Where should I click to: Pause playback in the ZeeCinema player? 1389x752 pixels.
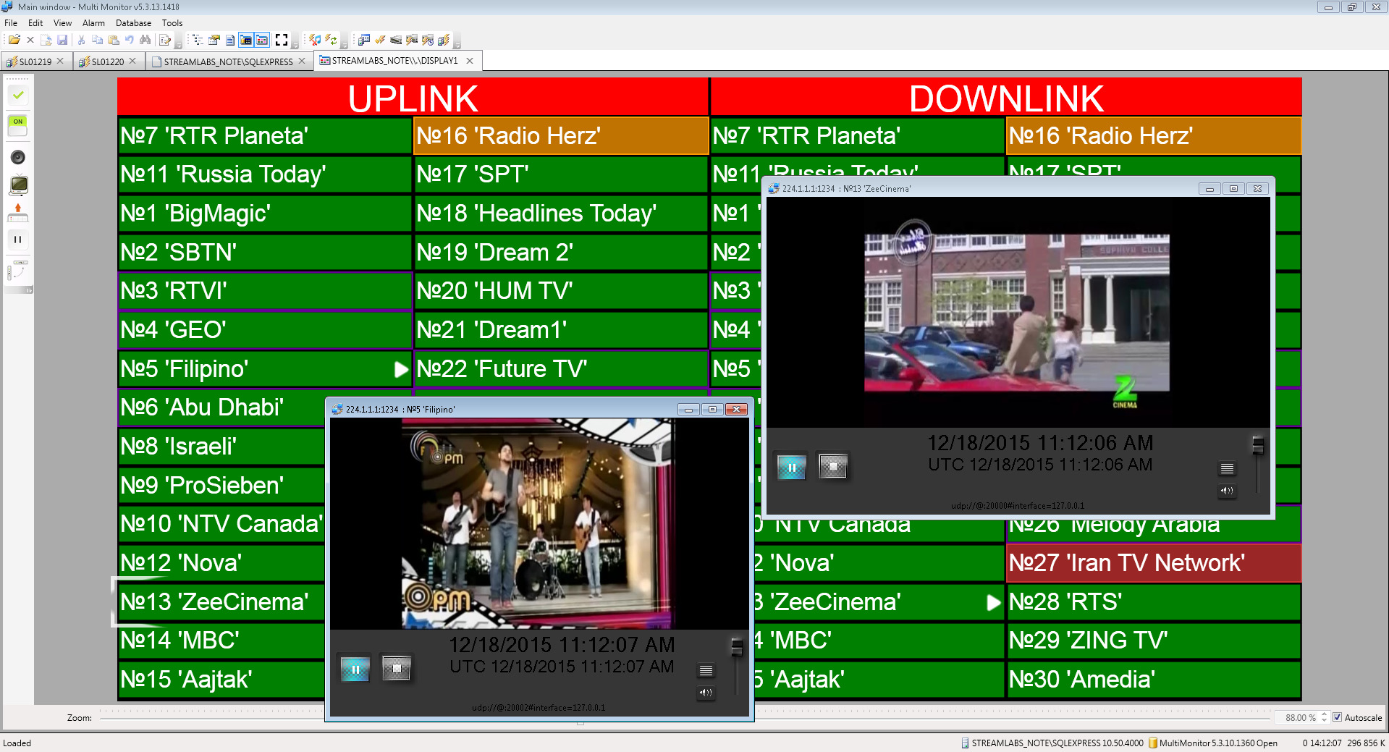pyautogui.click(x=791, y=468)
